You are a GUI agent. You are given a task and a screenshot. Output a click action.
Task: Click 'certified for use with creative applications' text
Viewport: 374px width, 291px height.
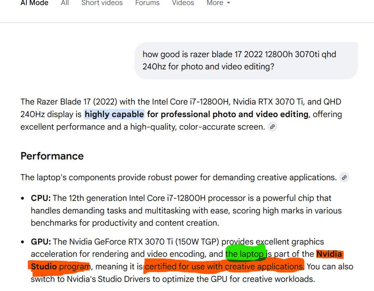click(223, 267)
